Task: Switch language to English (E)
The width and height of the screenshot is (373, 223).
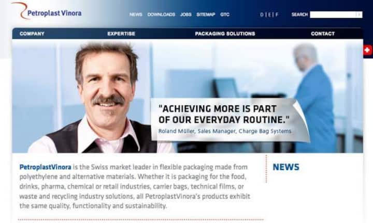Action: [x=269, y=14]
